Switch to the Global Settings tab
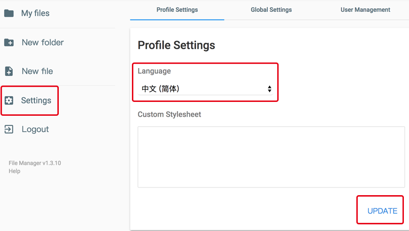 tap(271, 10)
